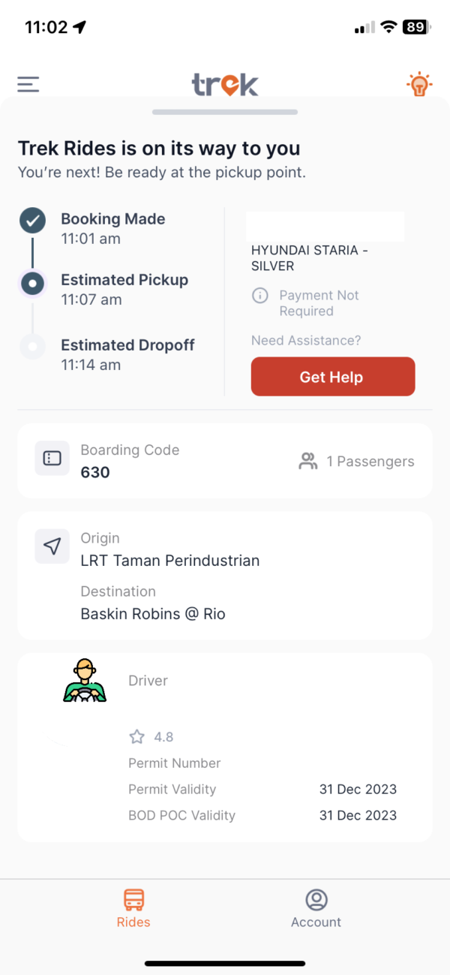Open the hamburger navigation menu

(28, 84)
